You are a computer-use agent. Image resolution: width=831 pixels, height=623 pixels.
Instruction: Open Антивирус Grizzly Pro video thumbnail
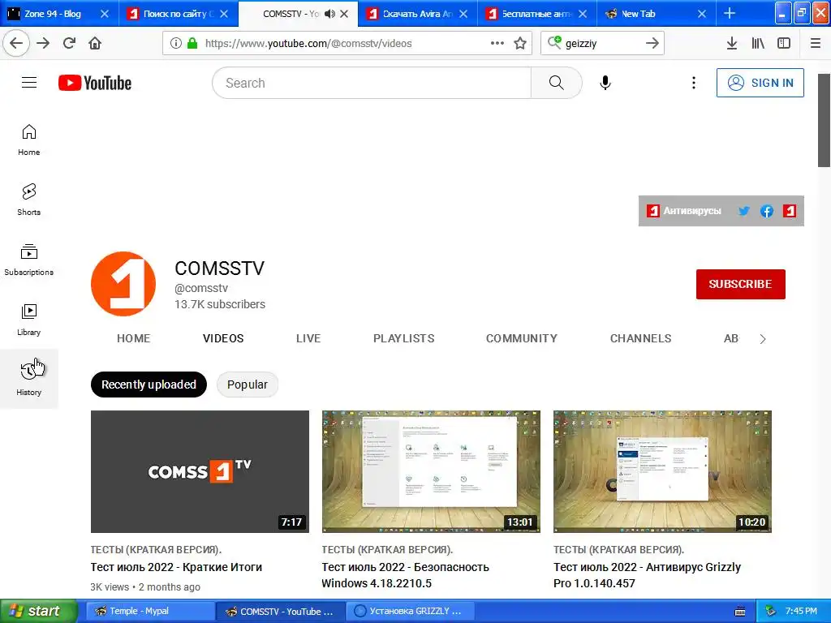coord(662,471)
